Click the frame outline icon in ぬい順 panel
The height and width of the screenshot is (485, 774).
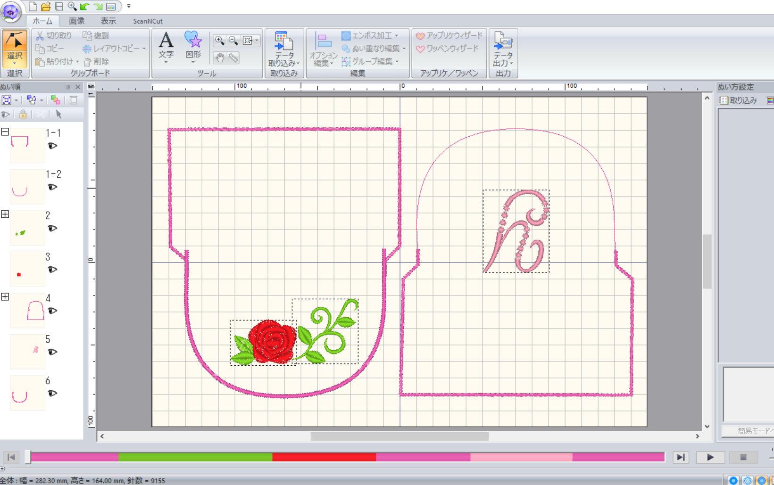click(x=74, y=100)
